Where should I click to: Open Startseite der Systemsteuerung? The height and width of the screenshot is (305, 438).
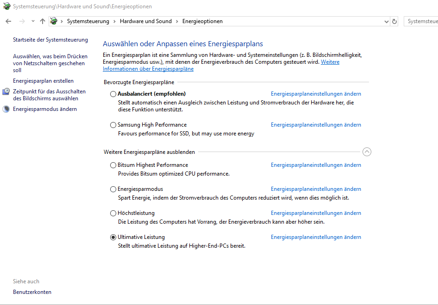(50, 40)
